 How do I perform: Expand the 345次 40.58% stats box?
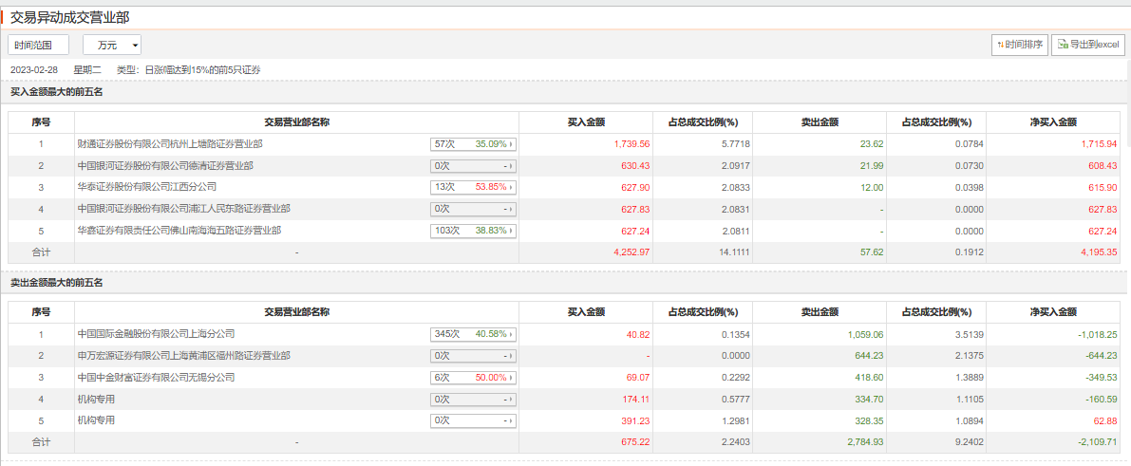(473, 335)
